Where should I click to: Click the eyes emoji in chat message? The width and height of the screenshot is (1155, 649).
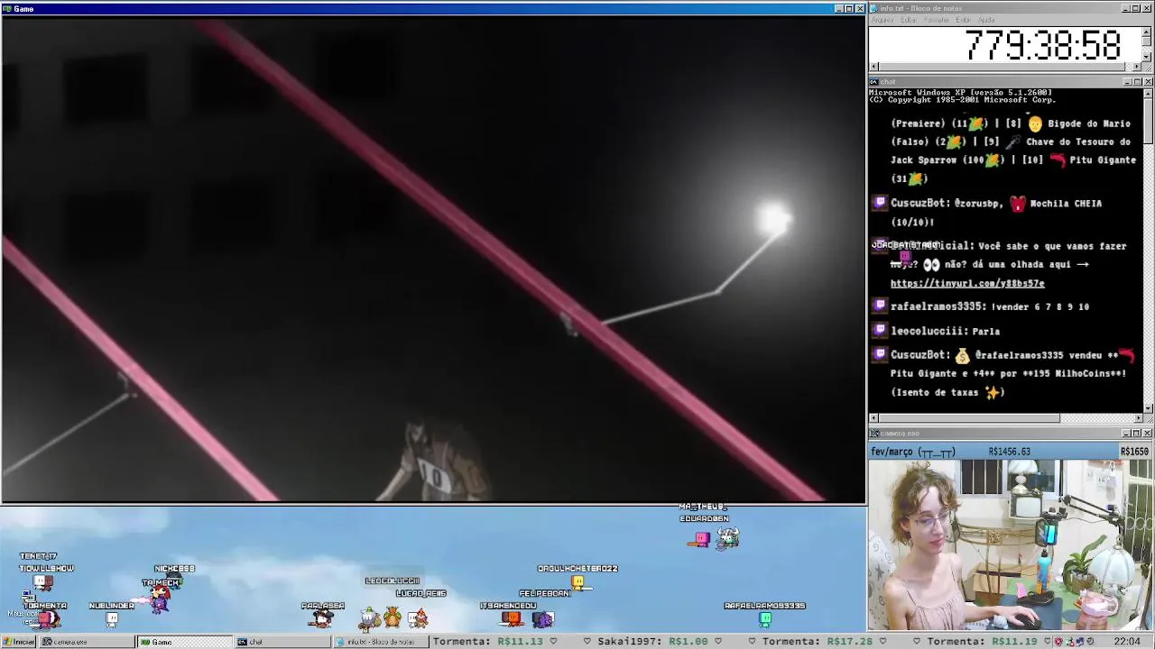tap(931, 264)
